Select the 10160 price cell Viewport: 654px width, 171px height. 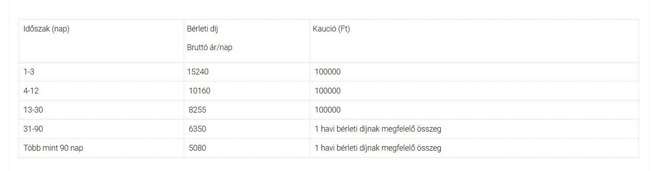pyautogui.click(x=199, y=91)
